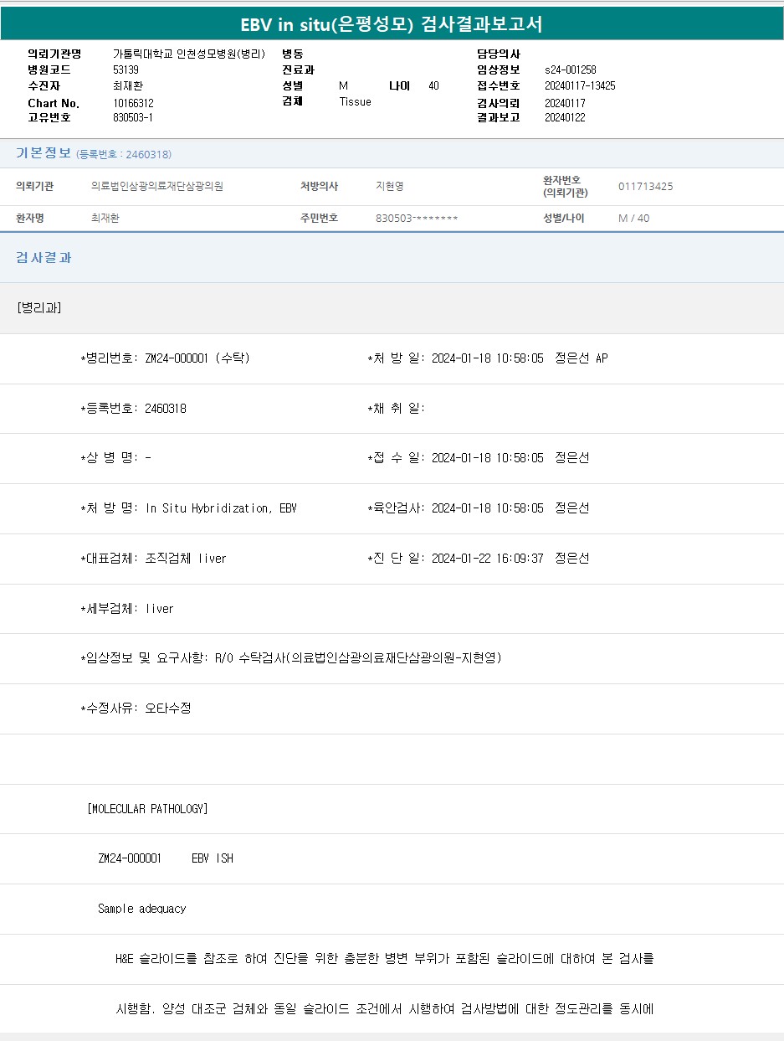Select the 기본정보 section header

(x=44, y=153)
